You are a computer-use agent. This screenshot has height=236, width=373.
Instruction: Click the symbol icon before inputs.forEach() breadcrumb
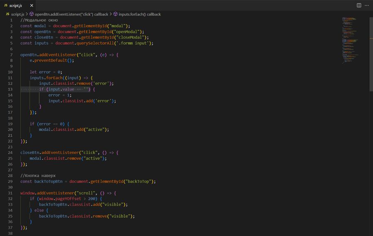115,14
